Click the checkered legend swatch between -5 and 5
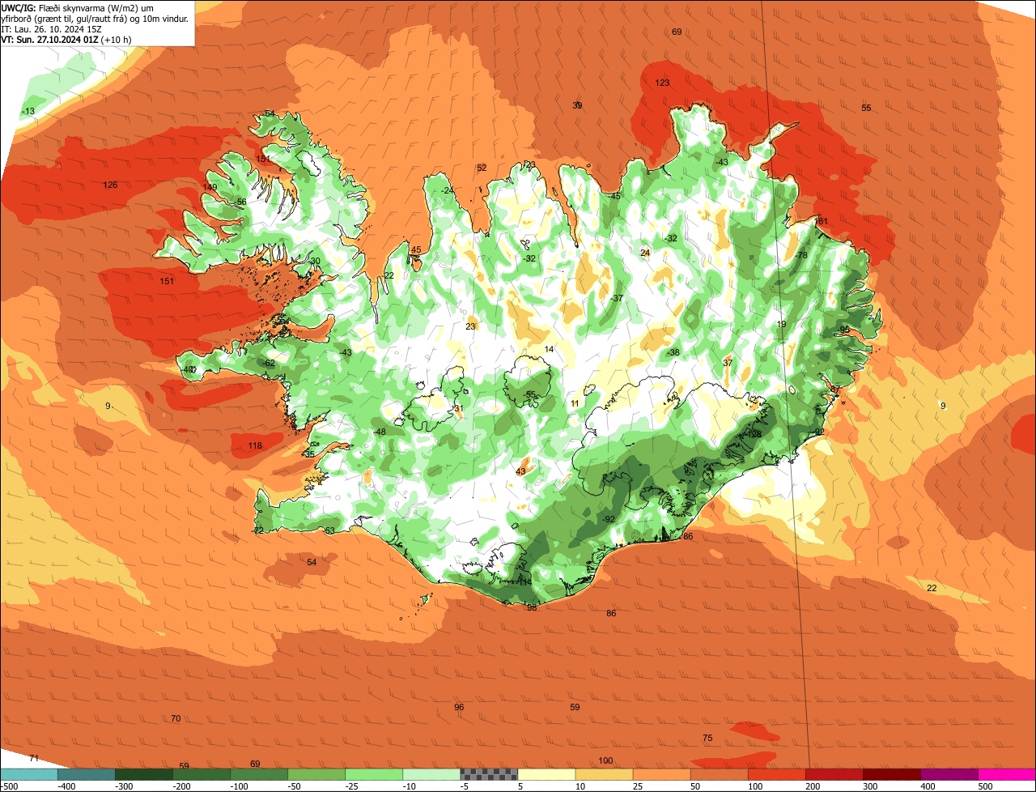 pos(489,774)
